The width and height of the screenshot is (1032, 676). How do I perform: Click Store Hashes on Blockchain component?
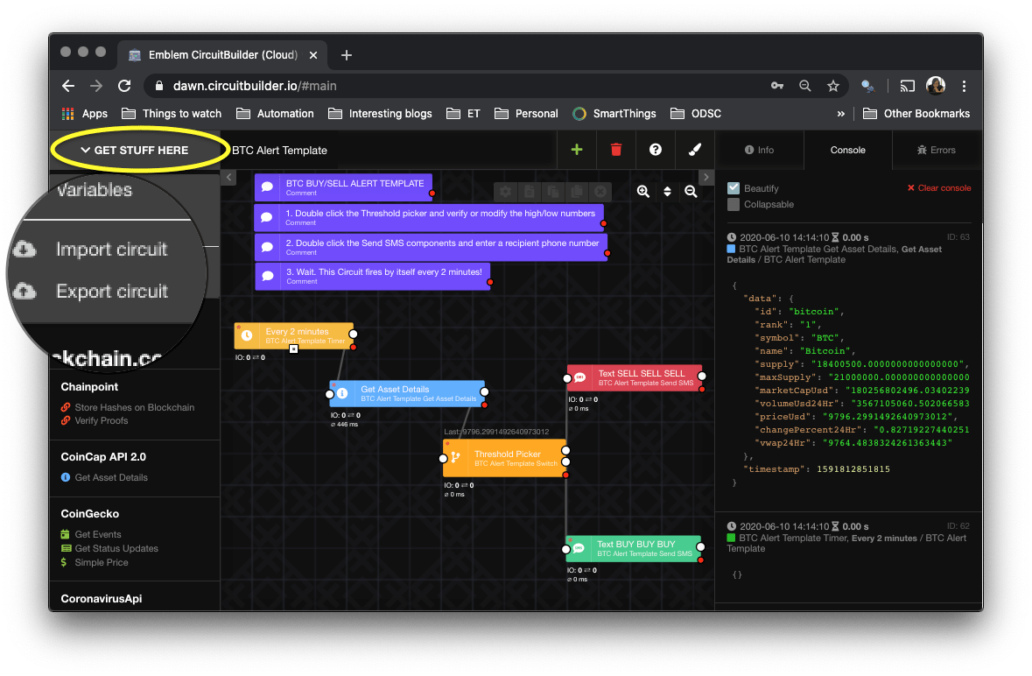click(128, 407)
